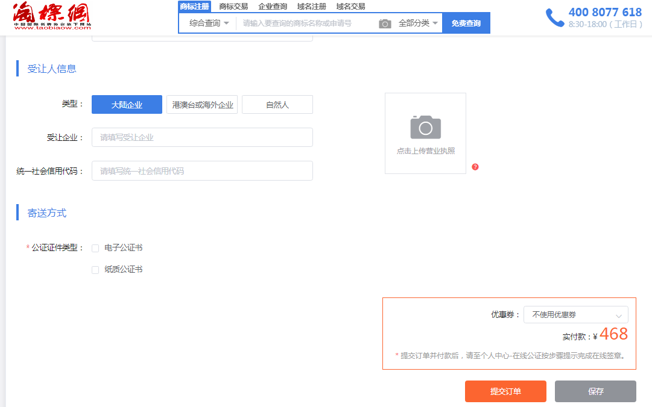Click the blue phone icon in header
652x407 pixels.
(554, 17)
